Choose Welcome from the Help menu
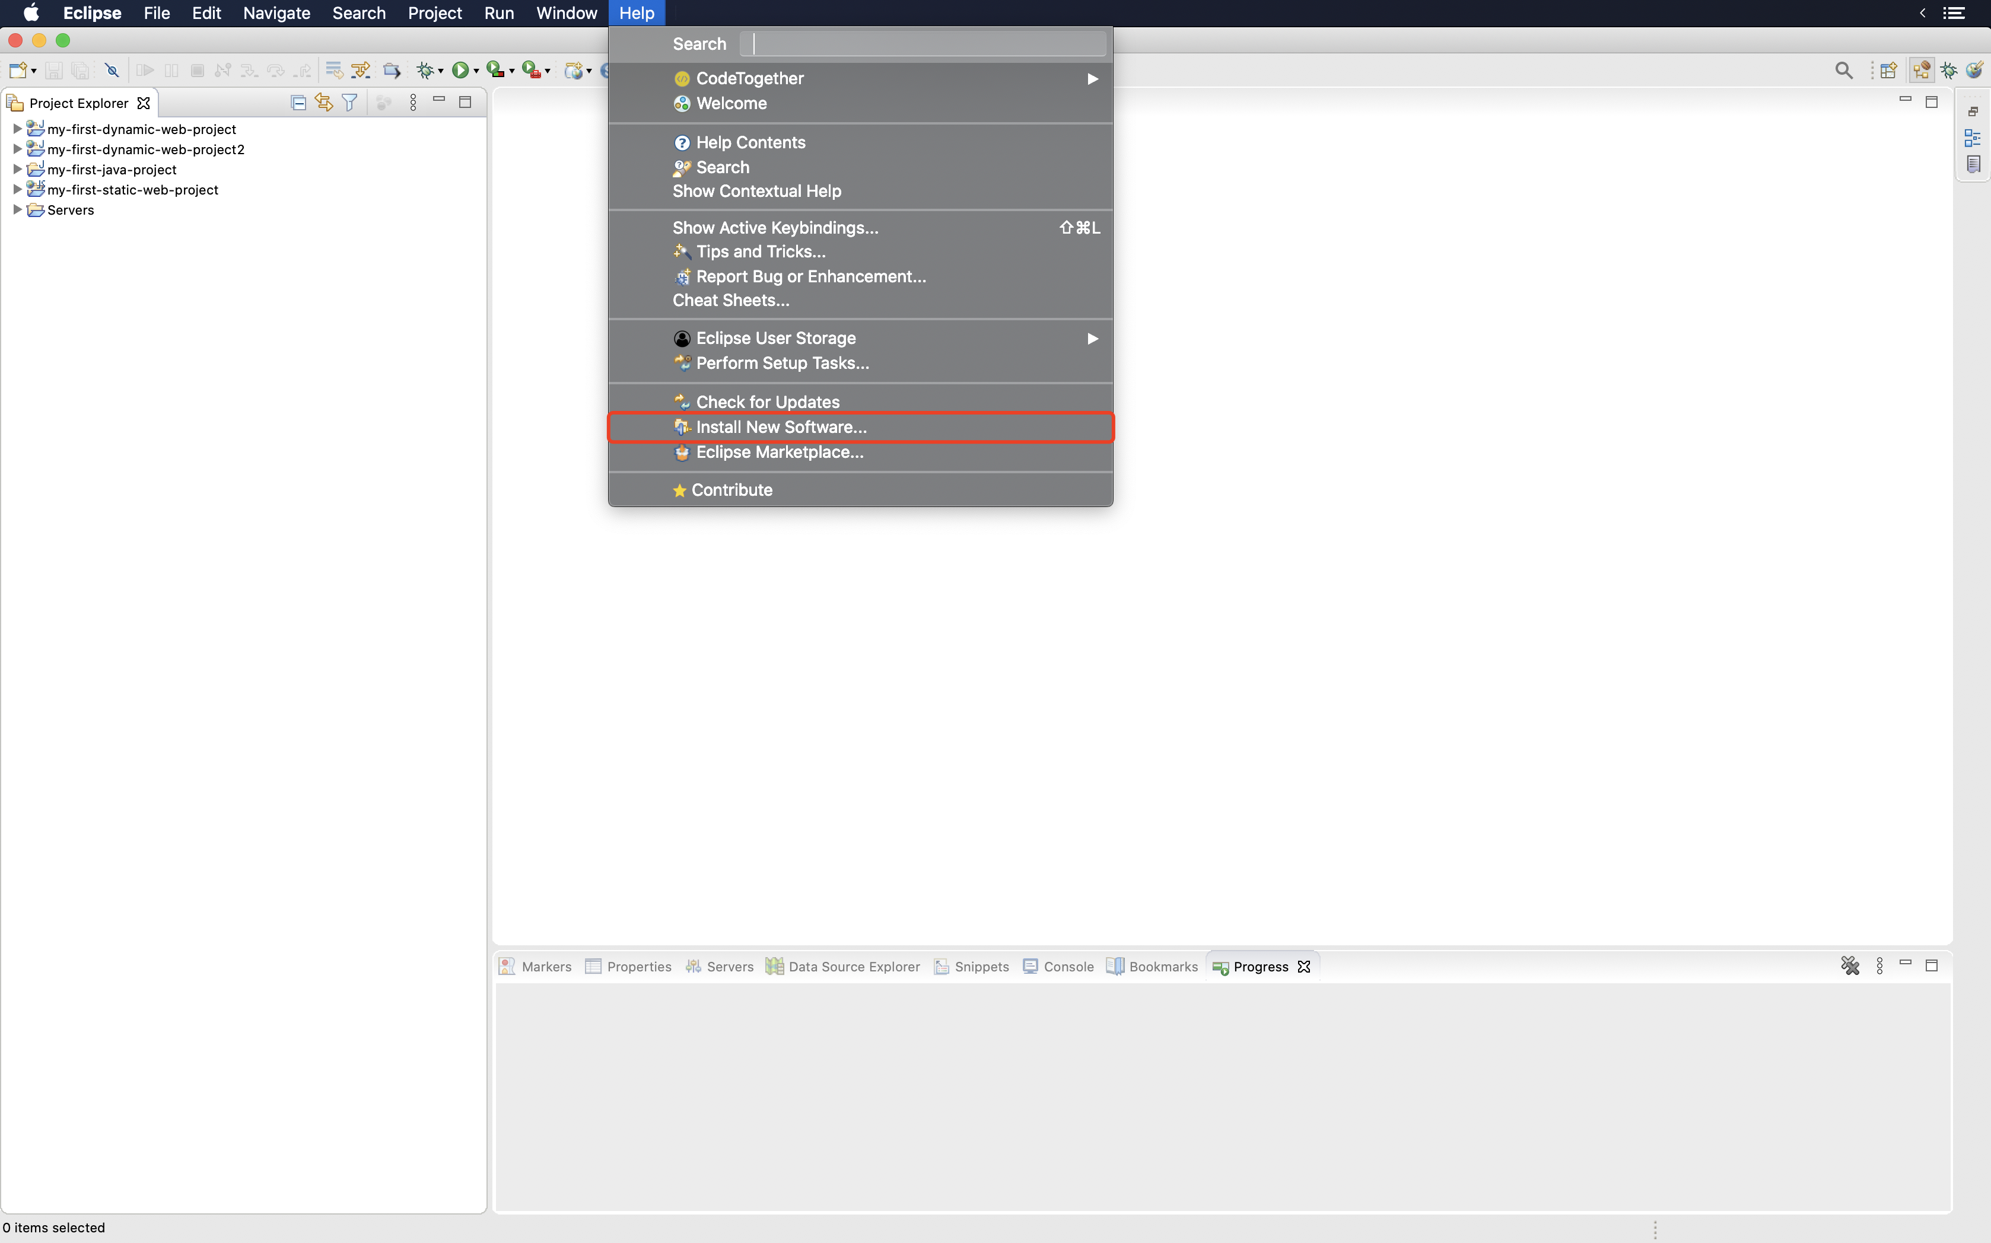Screen dimensions: 1991x1243 (x=860, y=104)
